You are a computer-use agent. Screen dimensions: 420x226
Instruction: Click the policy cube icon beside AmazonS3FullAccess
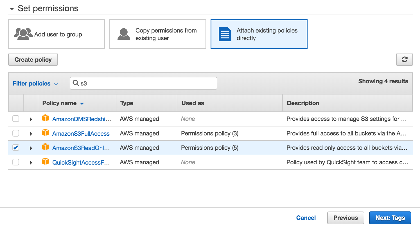[x=45, y=133]
